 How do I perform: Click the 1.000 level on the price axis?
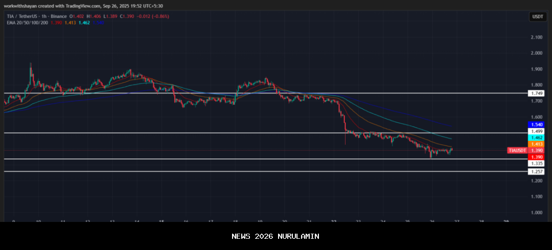536,212
